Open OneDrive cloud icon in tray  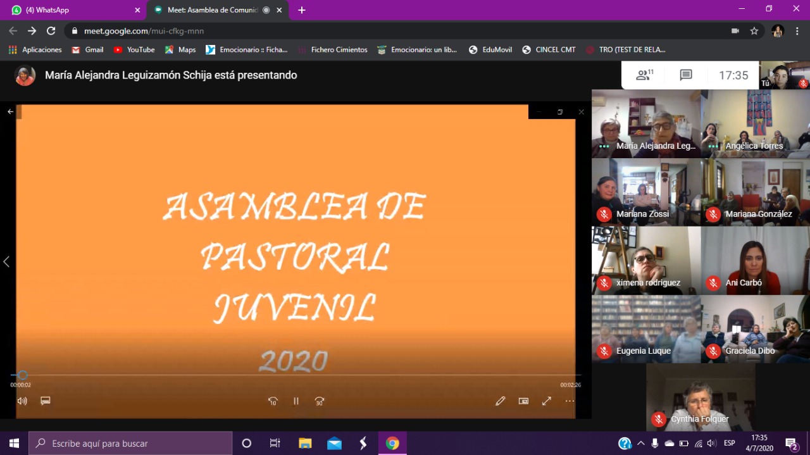pos(670,444)
